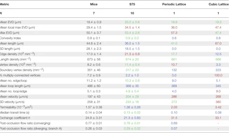229x133 pixels.
Task: Click Post-occlusion flow ratio (converging) label
Action: (x=25, y=123)
